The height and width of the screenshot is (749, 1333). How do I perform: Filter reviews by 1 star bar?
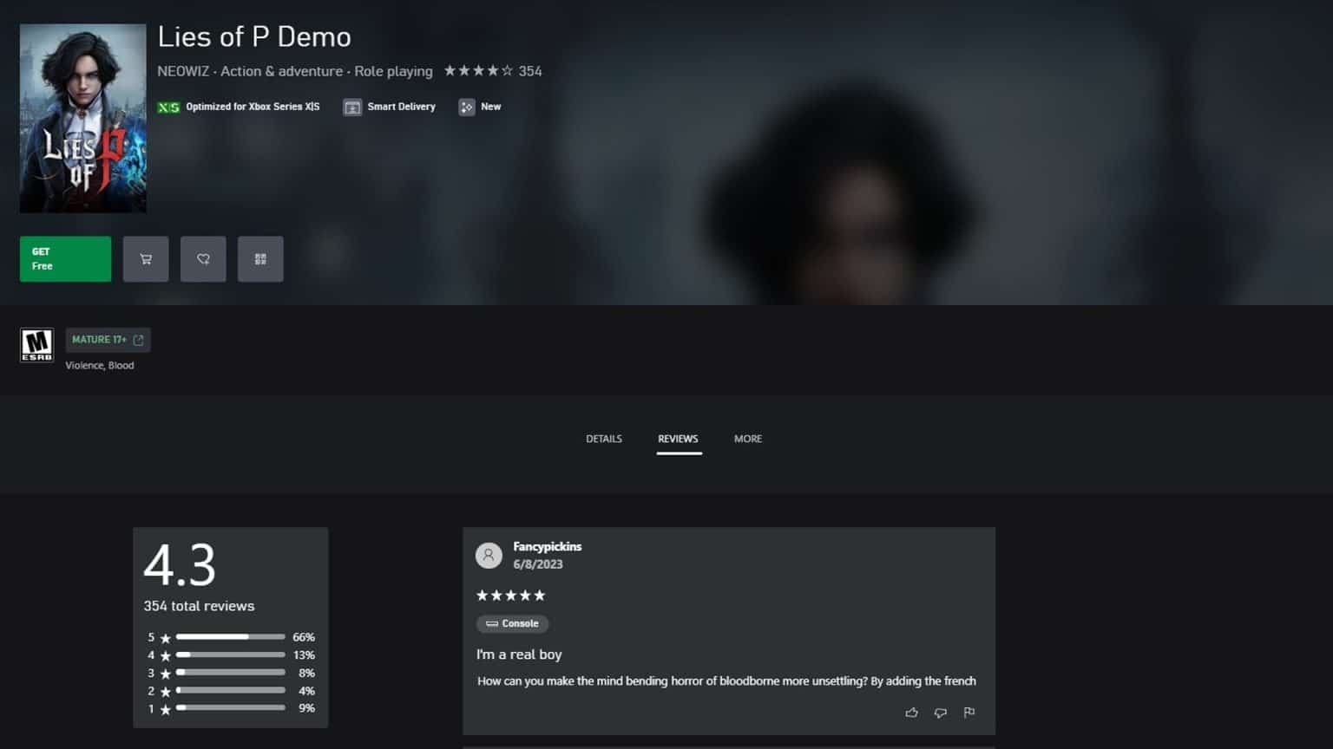231,708
